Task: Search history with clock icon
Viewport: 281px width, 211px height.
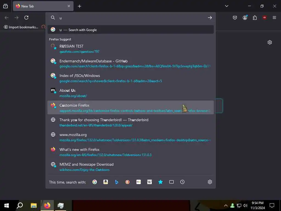Action: pos(182,182)
